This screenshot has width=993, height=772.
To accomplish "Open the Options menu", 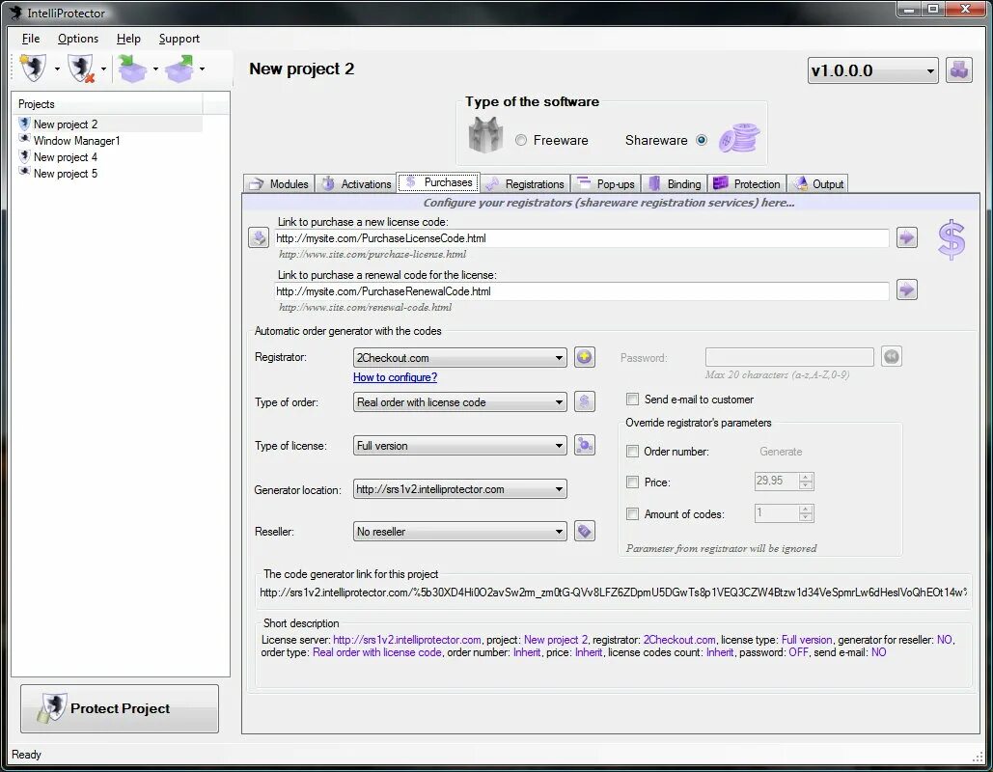I will (x=77, y=39).
